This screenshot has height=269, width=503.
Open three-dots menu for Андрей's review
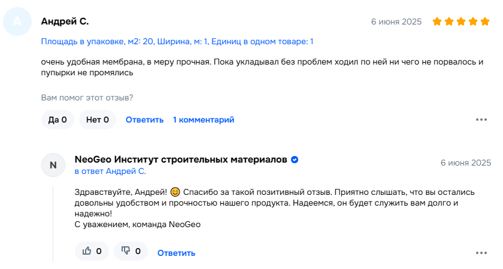[481, 120]
